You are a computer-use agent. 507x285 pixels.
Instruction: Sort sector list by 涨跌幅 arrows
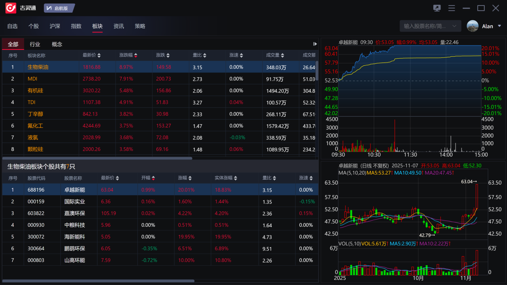coord(136,55)
